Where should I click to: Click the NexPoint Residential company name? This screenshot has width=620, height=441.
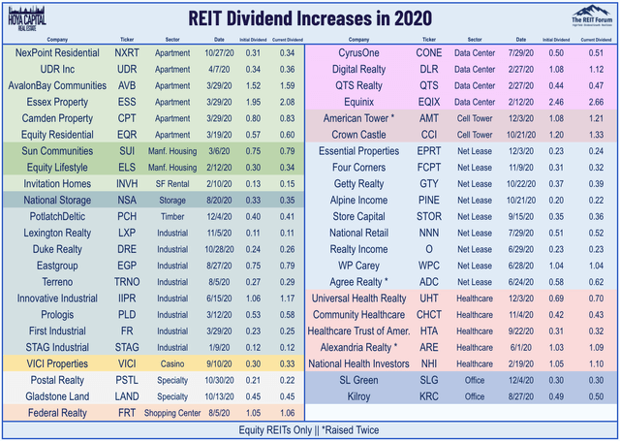pyautogui.click(x=57, y=53)
